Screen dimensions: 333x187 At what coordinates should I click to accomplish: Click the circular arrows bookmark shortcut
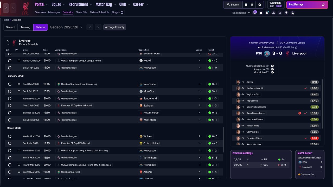click(280, 13)
